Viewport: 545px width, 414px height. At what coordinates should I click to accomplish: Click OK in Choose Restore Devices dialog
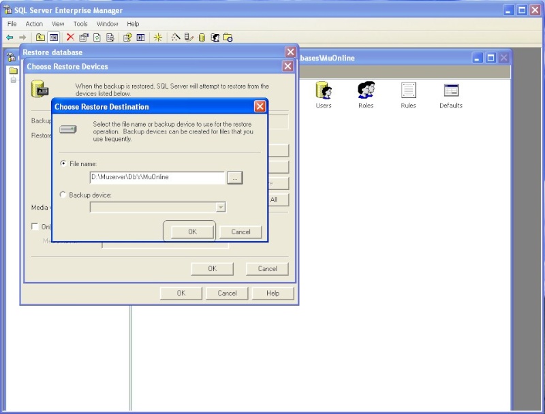point(212,268)
